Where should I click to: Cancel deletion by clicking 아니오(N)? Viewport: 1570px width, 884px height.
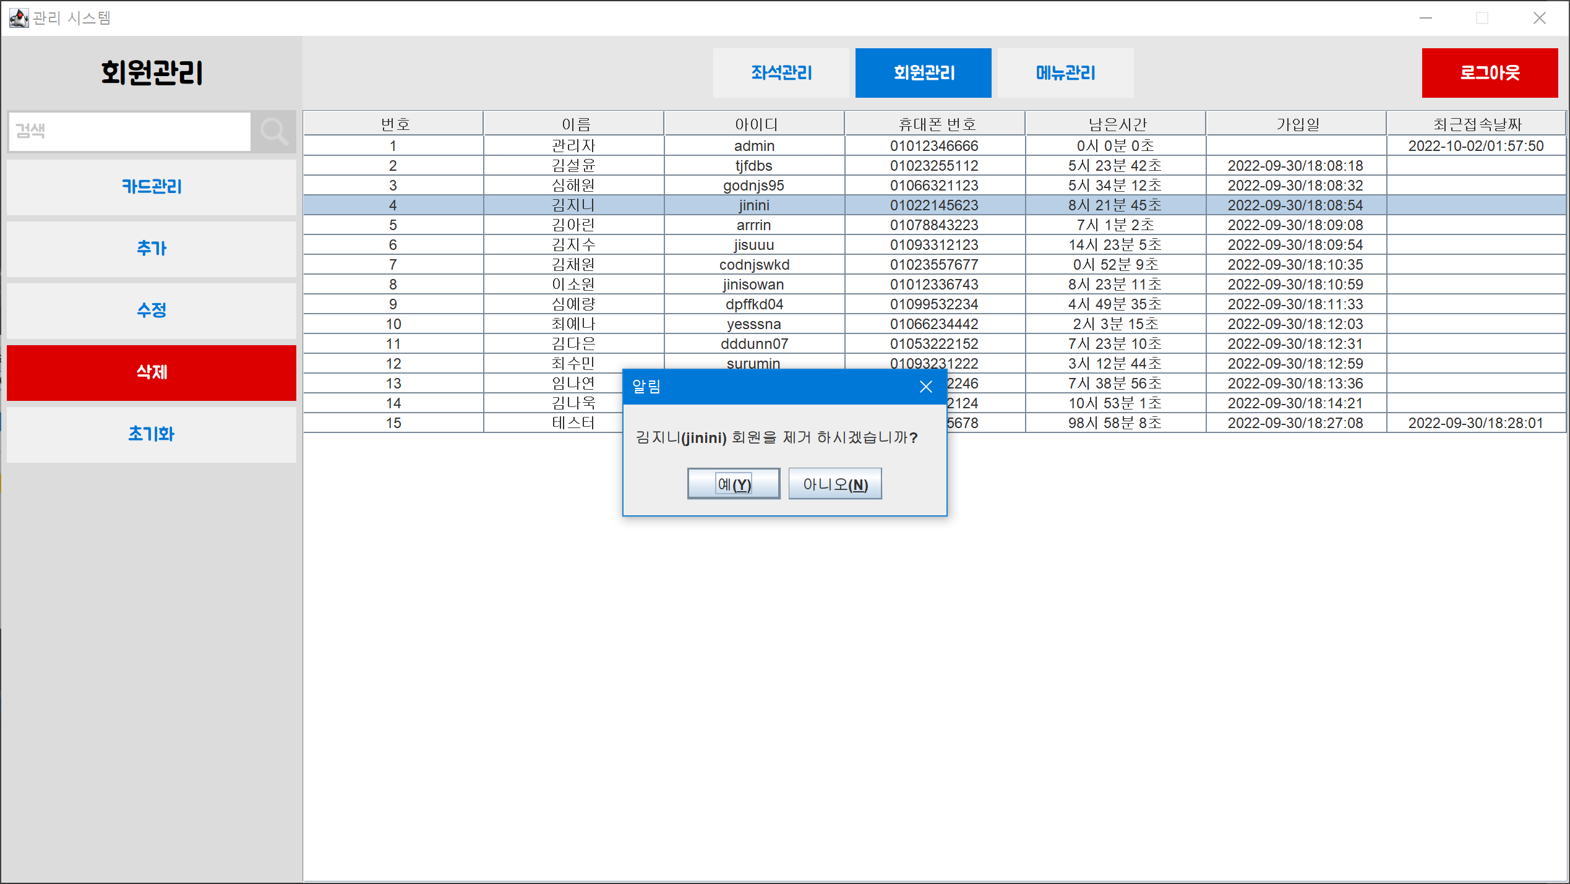click(x=834, y=483)
